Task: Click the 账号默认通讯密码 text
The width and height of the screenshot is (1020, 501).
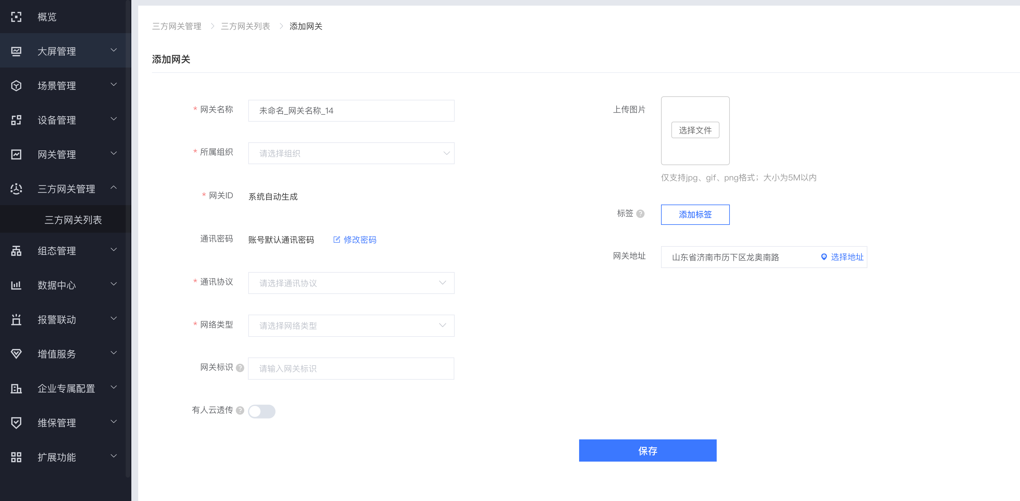Action: [x=281, y=240]
